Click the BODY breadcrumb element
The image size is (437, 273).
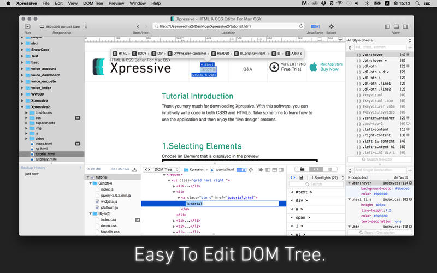point(139,53)
